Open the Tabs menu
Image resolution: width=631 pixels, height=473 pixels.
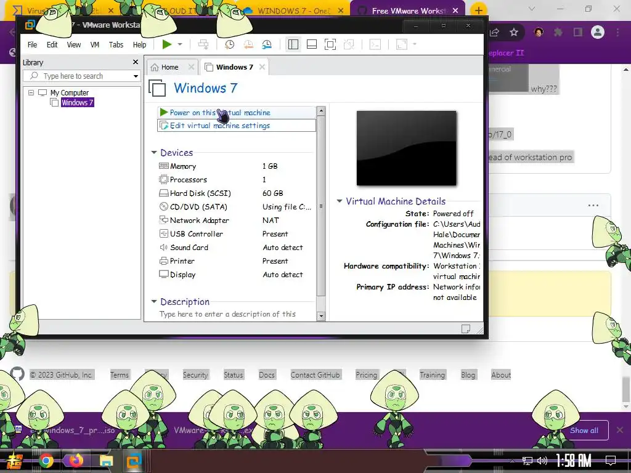(x=116, y=44)
